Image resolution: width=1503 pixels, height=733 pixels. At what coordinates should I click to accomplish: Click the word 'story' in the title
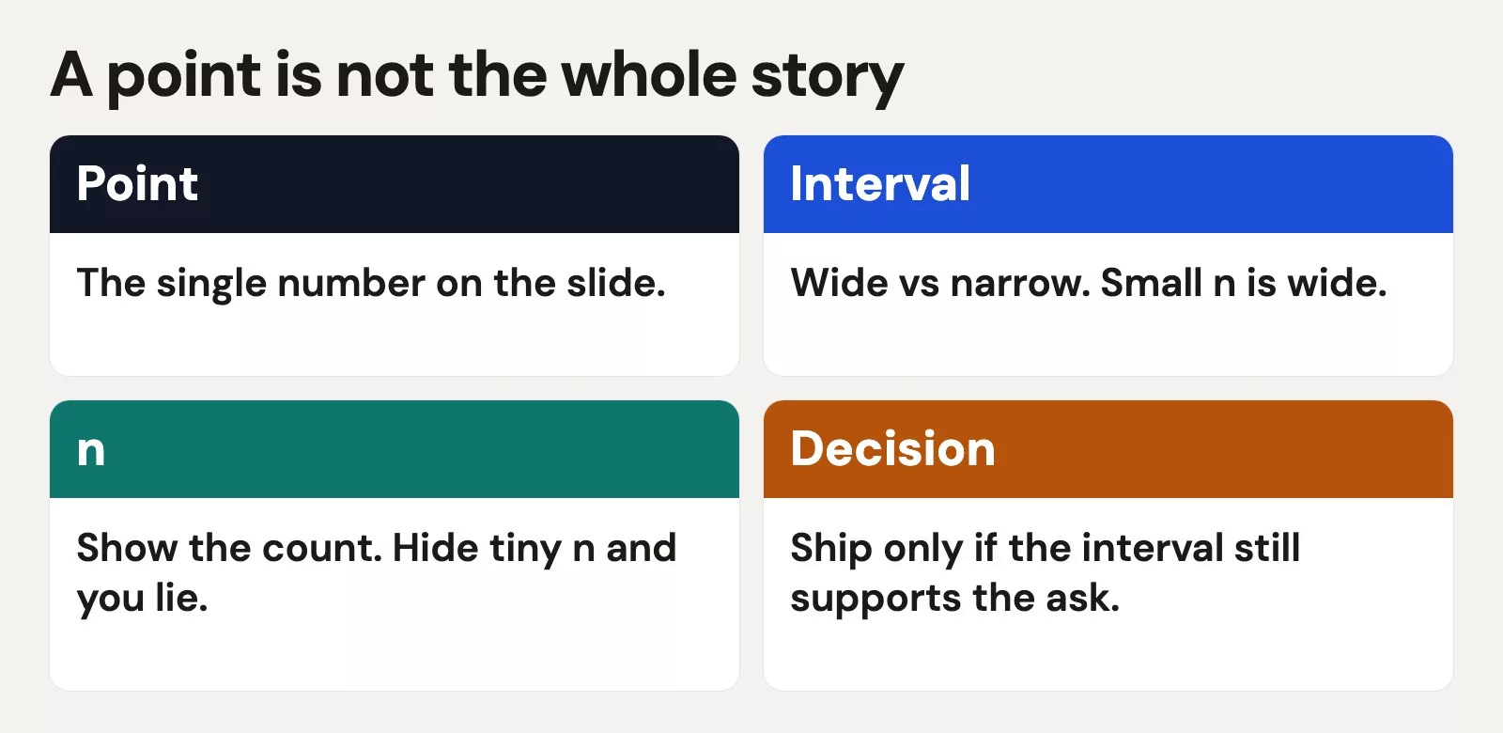828,79
